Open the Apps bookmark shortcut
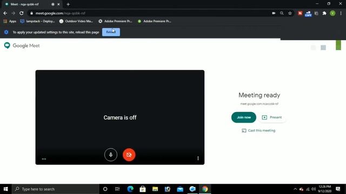The image size is (346, 194). point(10,21)
